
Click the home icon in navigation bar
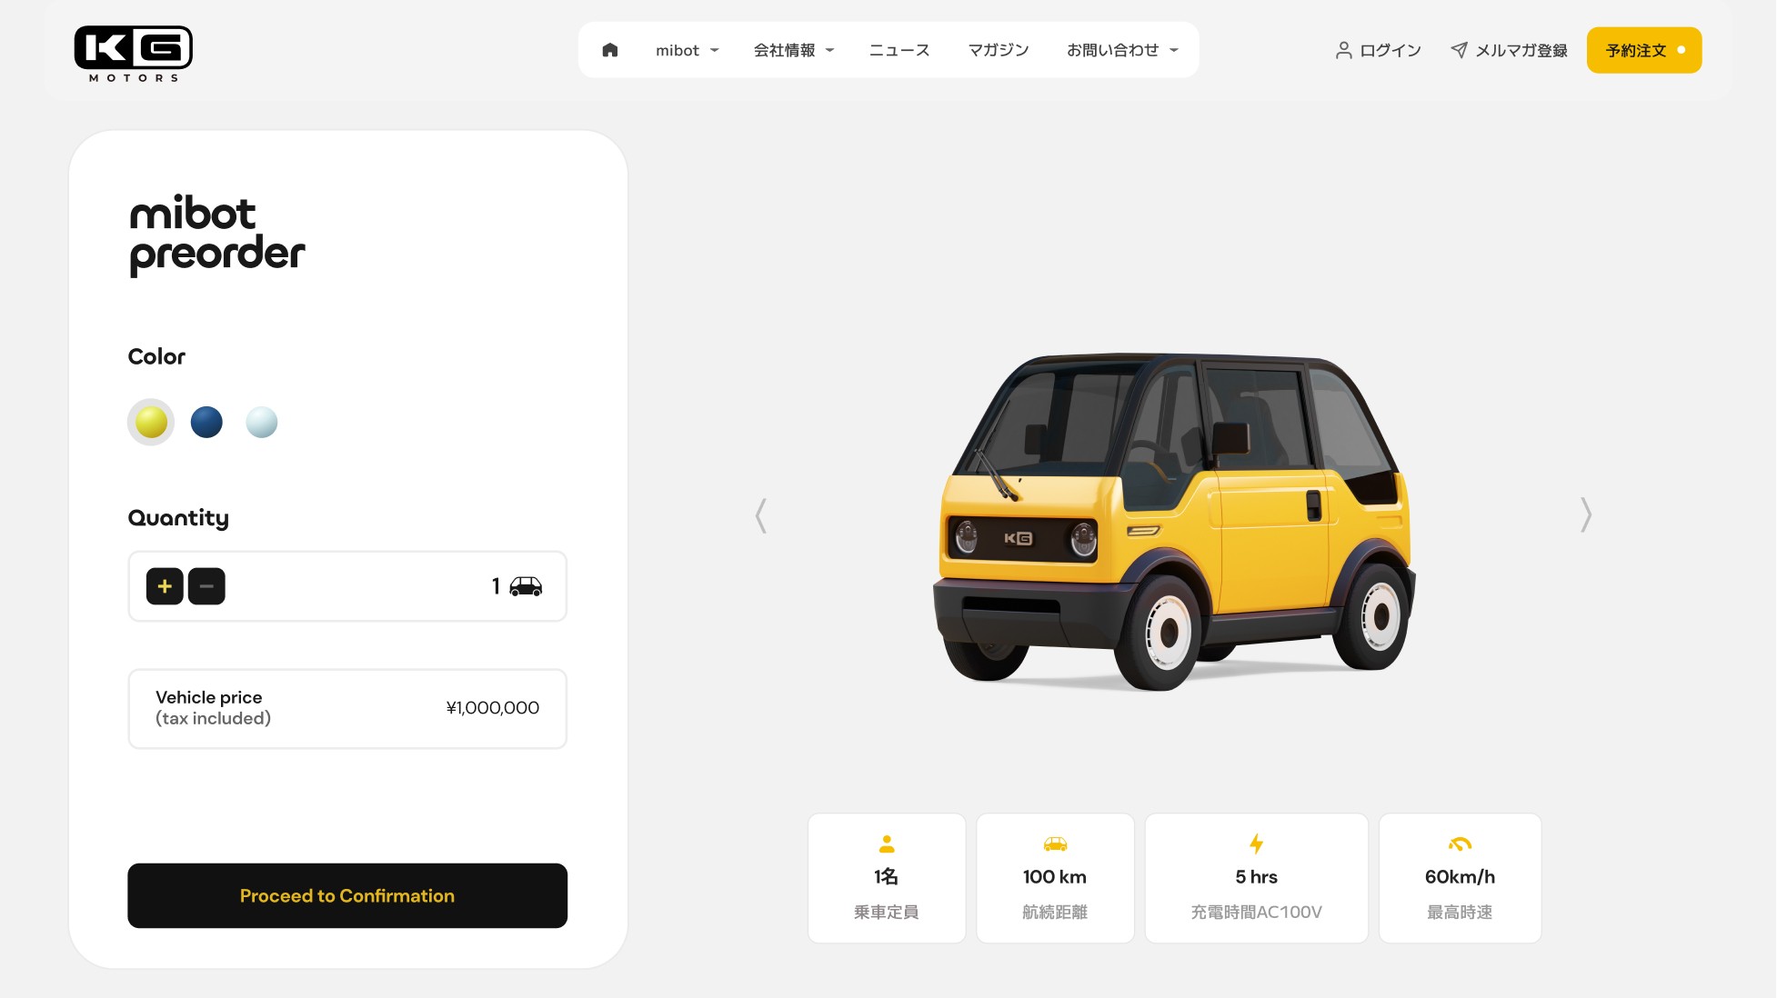point(610,50)
